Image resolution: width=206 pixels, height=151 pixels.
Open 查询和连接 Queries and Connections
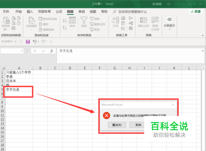(x=48, y=19)
